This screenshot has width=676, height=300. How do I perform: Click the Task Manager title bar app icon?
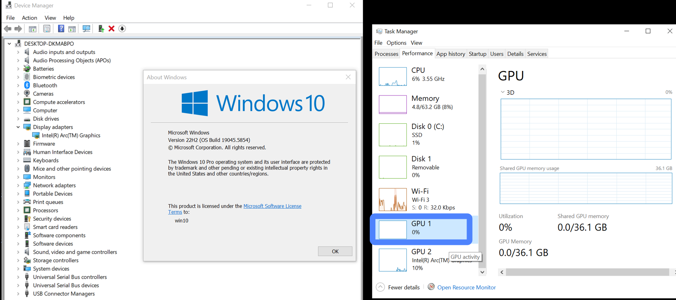379,31
